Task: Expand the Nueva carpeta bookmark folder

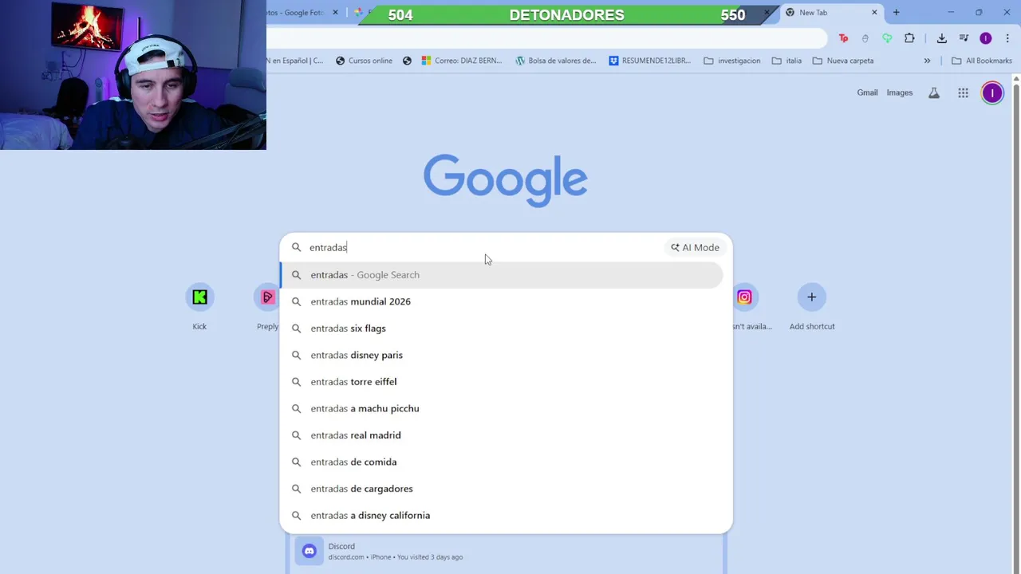Action: 842,61
